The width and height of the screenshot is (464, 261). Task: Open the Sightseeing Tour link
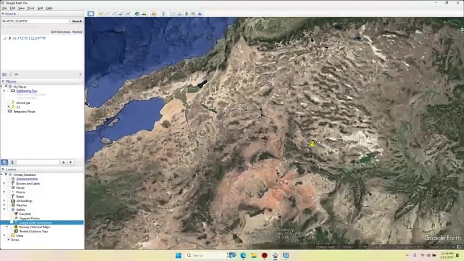(26, 91)
